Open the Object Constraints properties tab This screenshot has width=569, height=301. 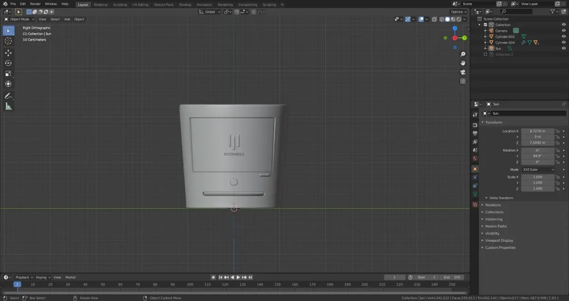pos(475,186)
